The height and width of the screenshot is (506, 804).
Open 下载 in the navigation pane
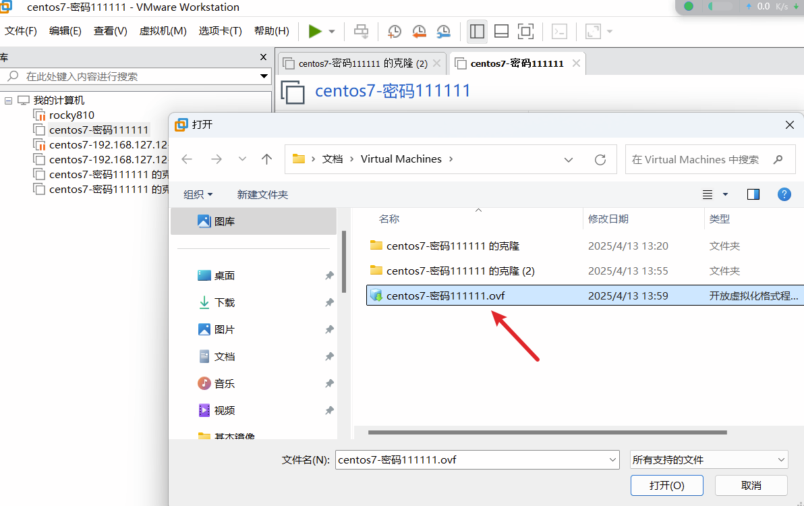(x=224, y=302)
